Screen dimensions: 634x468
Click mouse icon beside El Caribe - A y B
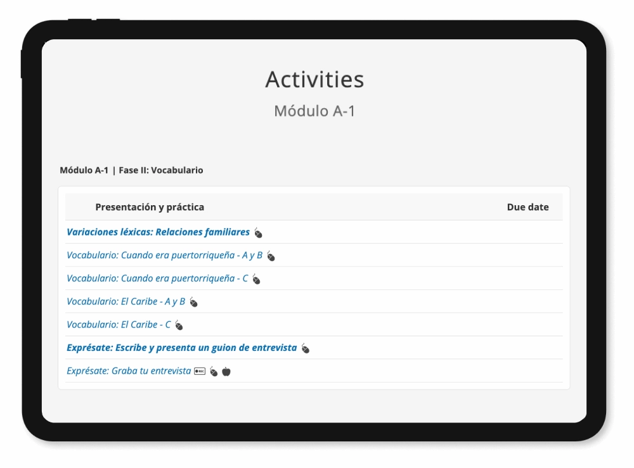click(x=193, y=303)
